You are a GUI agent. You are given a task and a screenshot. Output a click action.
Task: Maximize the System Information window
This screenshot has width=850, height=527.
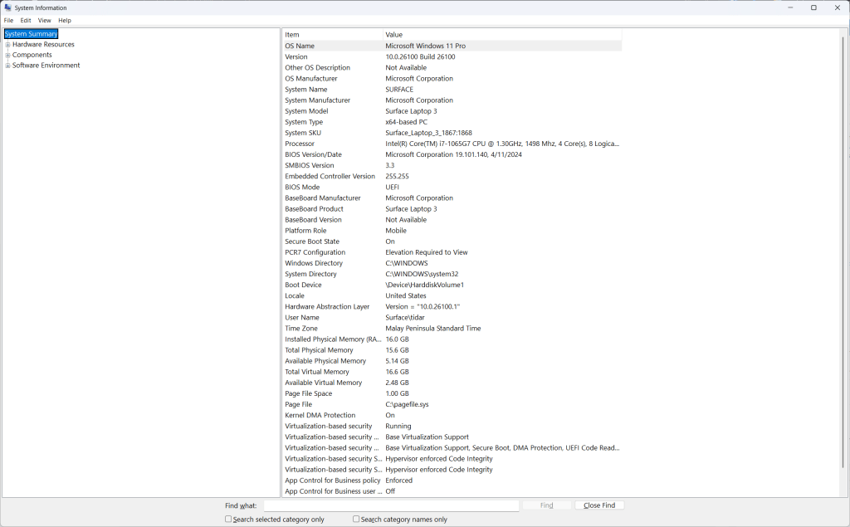coord(813,7)
